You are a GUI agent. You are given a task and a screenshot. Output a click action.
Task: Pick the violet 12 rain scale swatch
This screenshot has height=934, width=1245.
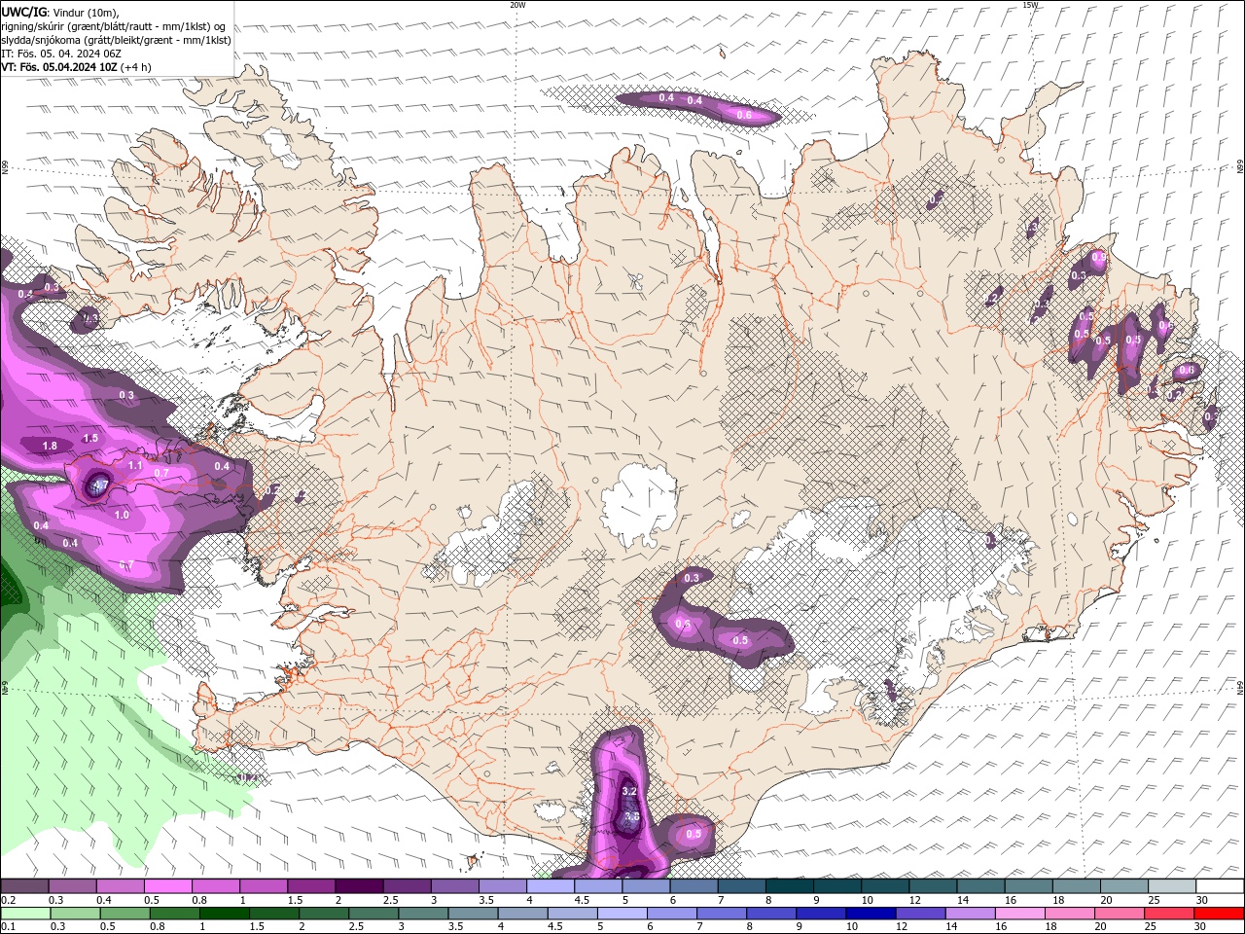919,914
